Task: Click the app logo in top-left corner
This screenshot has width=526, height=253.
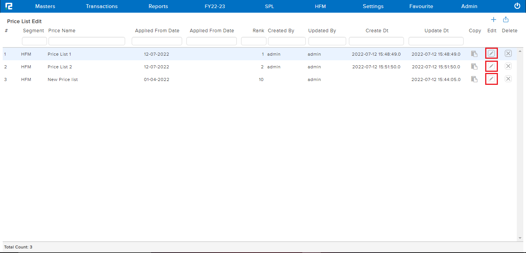Action: [8, 6]
